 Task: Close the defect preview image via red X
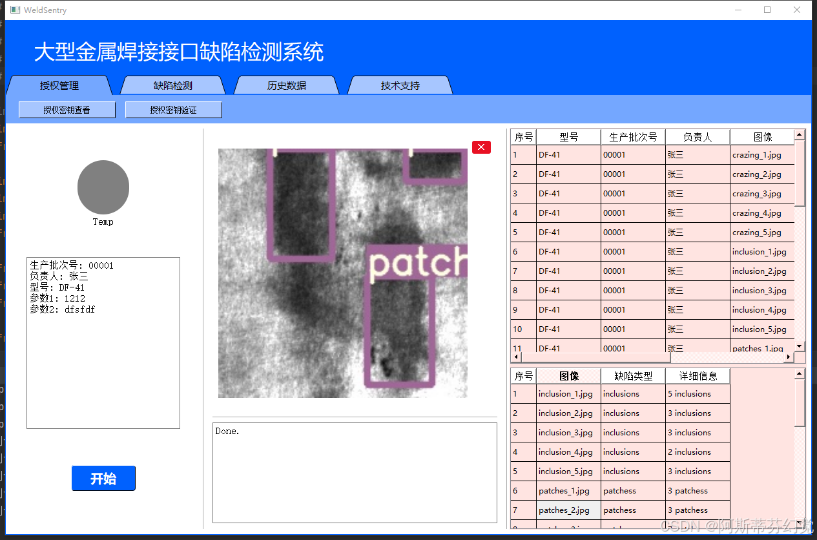click(481, 147)
